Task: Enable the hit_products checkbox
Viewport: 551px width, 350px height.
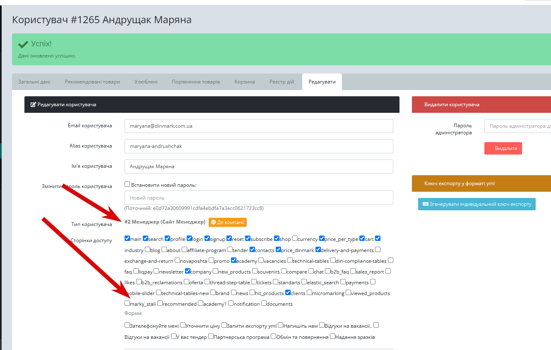Action: (253, 293)
